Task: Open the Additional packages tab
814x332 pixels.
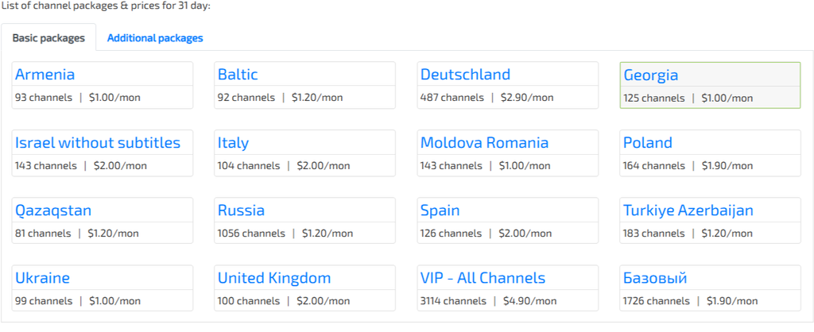Action: pyautogui.click(x=155, y=37)
